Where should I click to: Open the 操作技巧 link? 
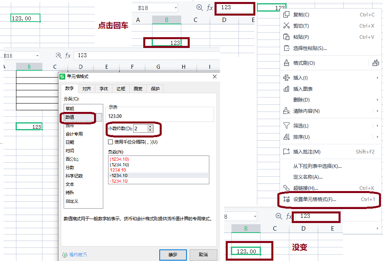click(x=78, y=255)
